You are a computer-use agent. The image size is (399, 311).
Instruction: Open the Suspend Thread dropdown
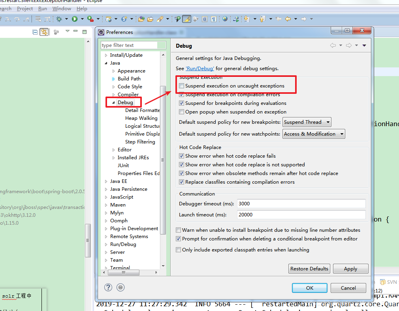point(327,122)
